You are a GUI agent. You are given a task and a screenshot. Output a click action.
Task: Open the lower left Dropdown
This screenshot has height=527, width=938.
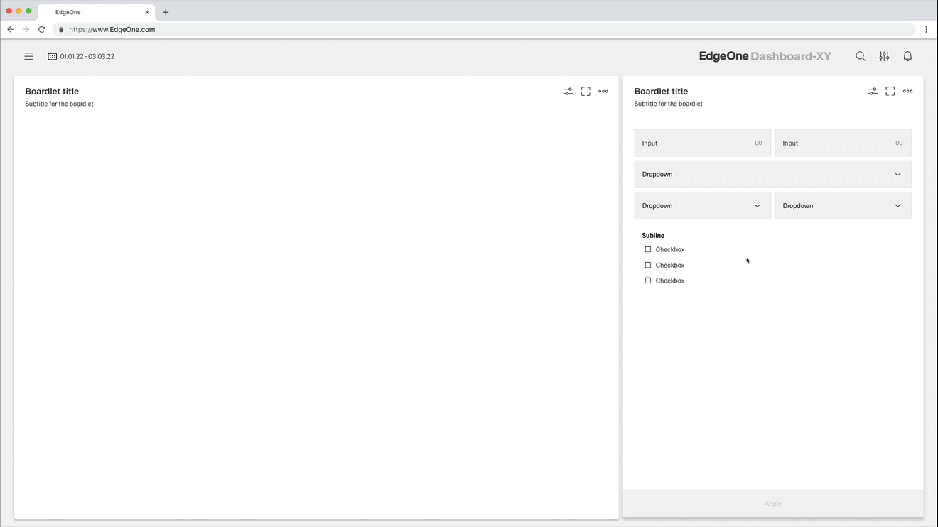click(702, 206)
